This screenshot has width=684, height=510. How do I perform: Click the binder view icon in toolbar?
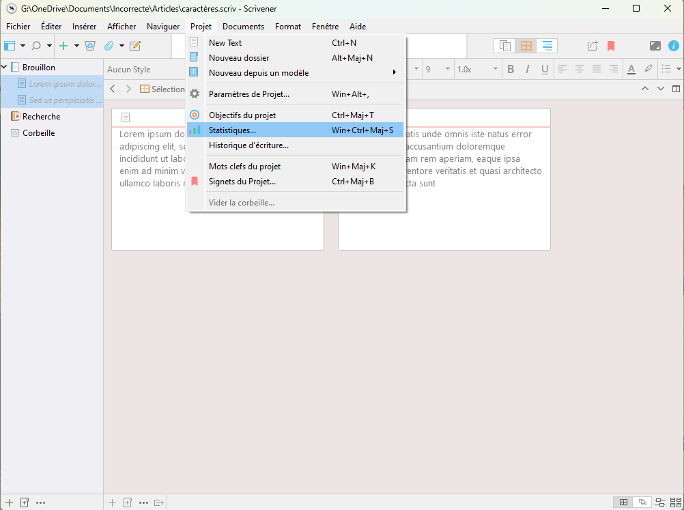pyautogui.click(x=10, y=46)
